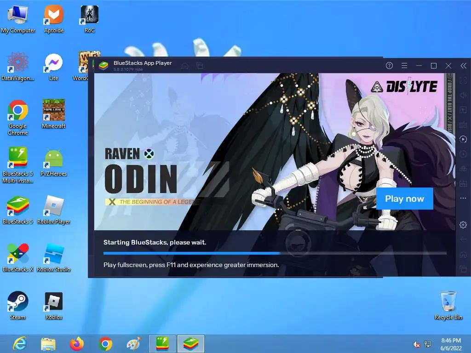Screen dimensions: 471x353
Task: Open My Computer desktop icon
Action: click(x=18, y=19)
